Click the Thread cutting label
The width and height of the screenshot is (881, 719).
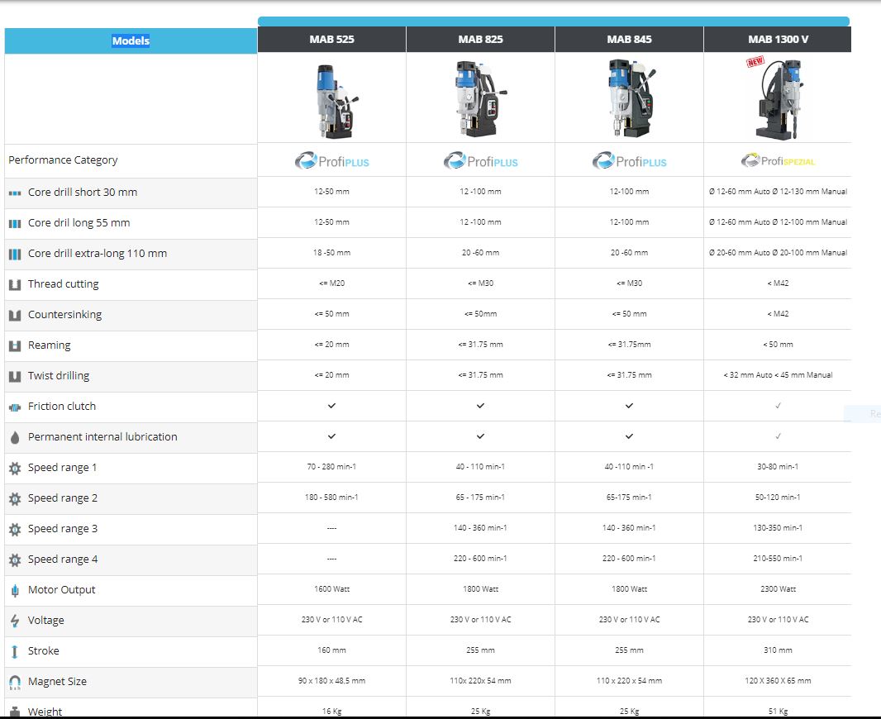click(x=63, y=284)
